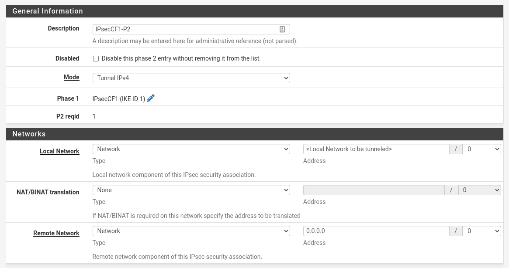The width and height of the screenshot is (509, 268).
Task: Open the NAT/BINAT subnet mask dropdown
Action: (x=479, y=190)
